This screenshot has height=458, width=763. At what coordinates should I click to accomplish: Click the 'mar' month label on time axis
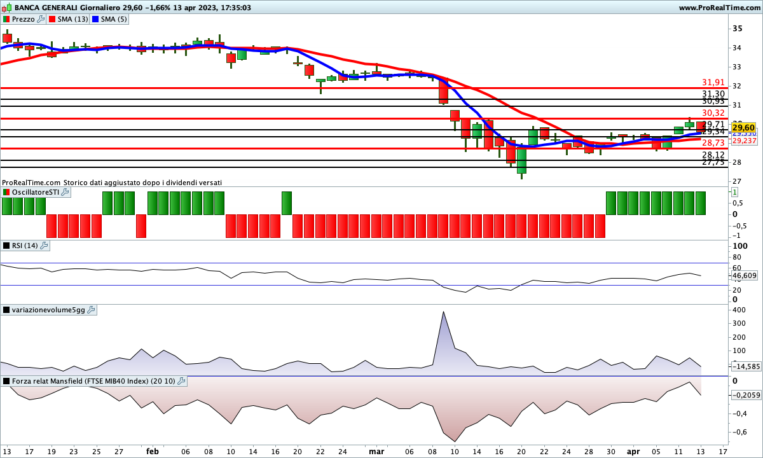(376, 451)
